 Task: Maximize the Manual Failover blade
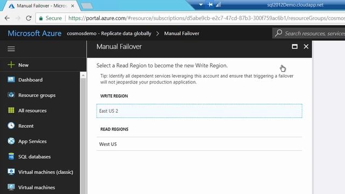pos(295,47)
